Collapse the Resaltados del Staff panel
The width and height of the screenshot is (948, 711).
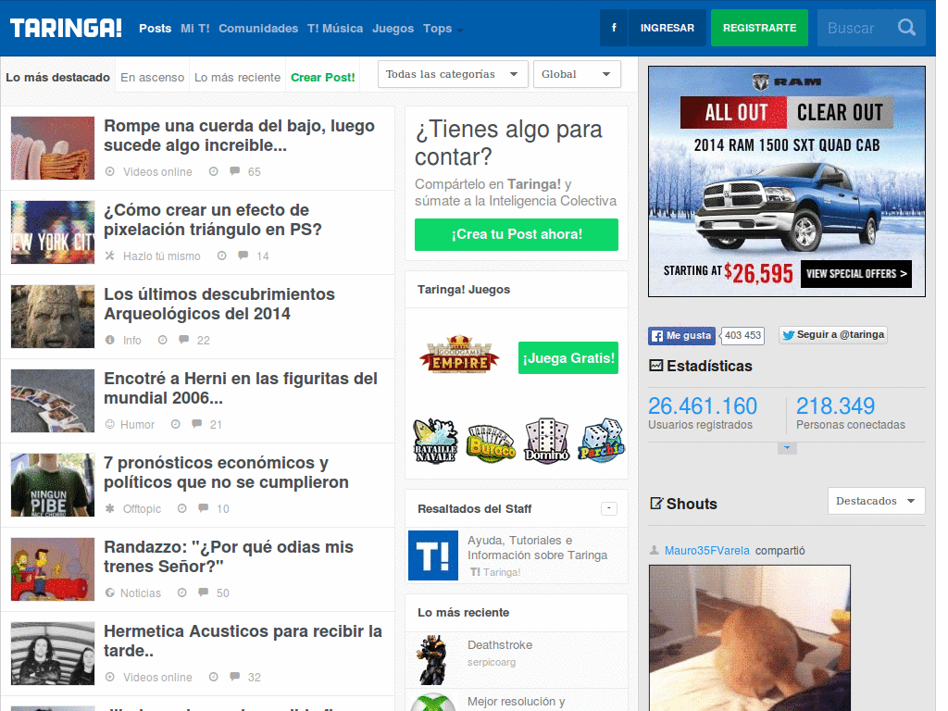click(609, 508)
